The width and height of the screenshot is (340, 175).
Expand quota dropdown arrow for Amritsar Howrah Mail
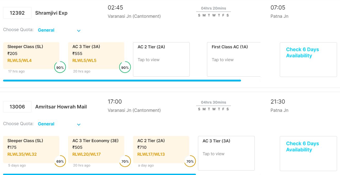click(x=79, y=125)
